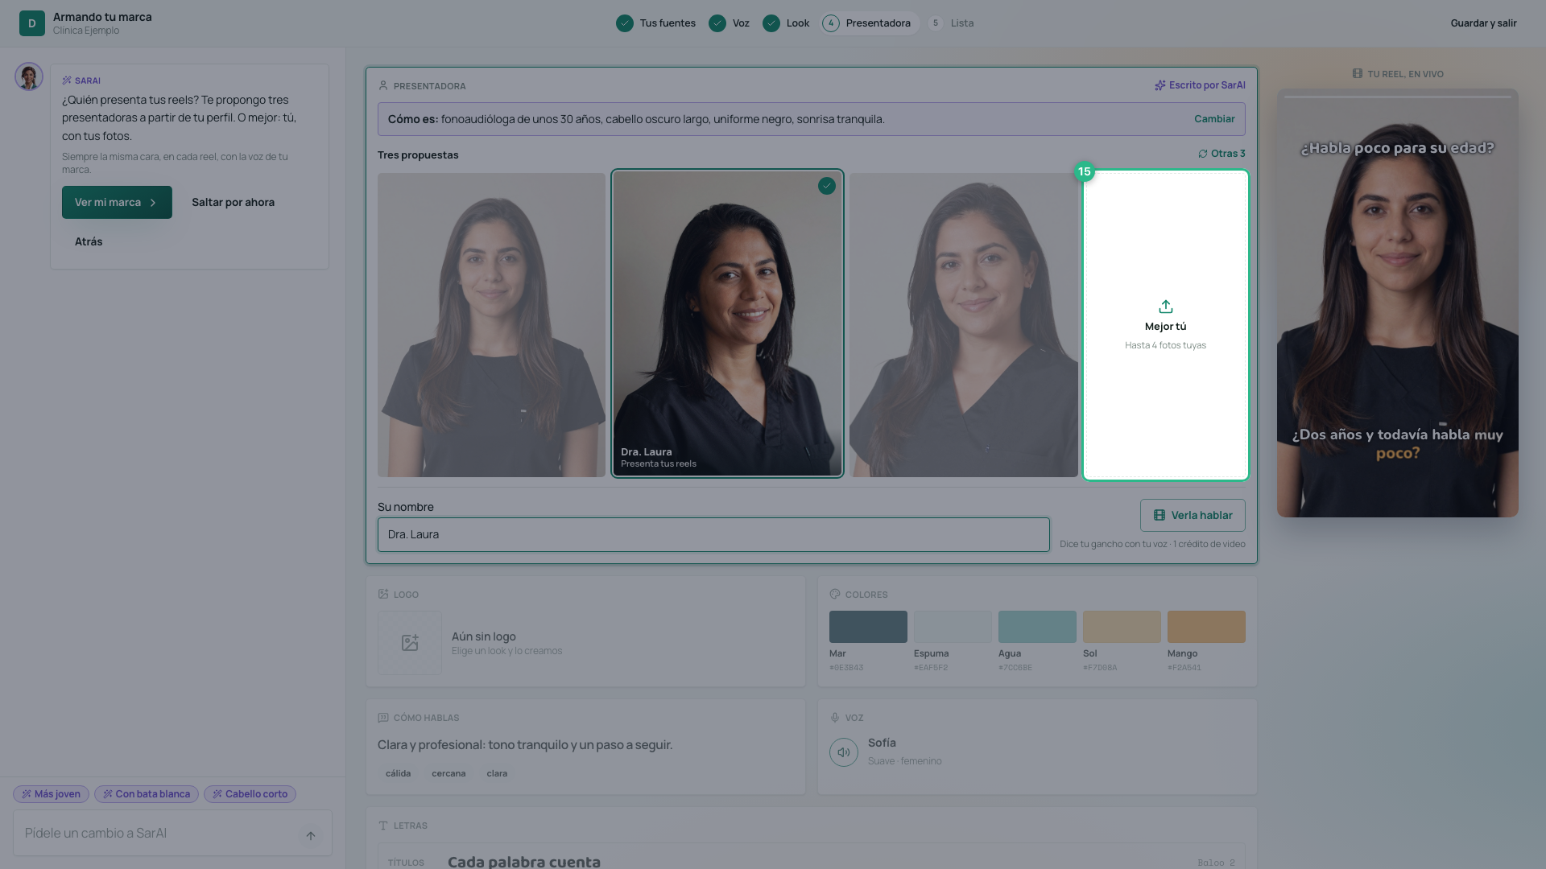Click the send arrow in SarAI input
1546x869 pixels.
coord(311,835)
